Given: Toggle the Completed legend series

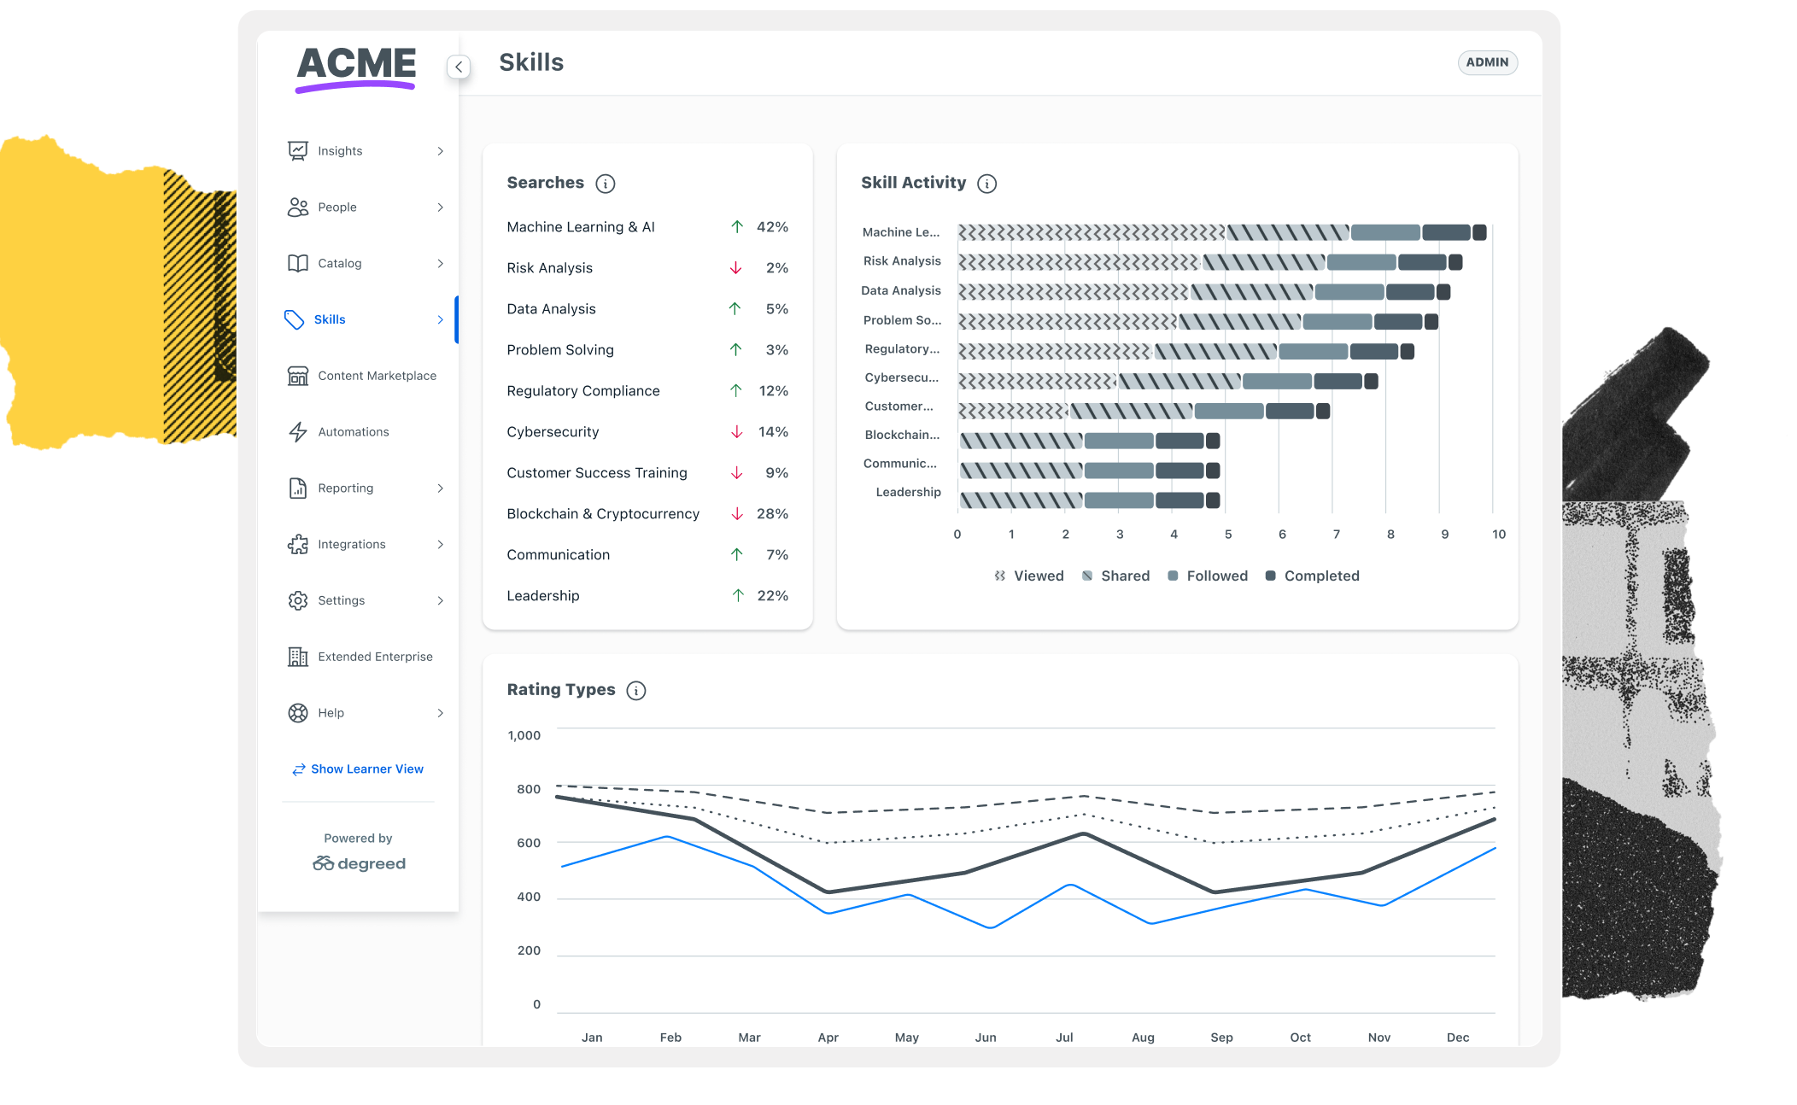Looking at the screenshot, I should coord(1313,576).
